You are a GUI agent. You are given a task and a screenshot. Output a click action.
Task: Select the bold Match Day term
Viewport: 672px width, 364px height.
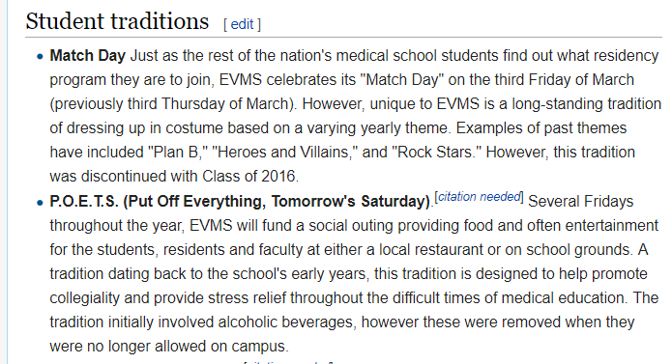tap(87, 56)
